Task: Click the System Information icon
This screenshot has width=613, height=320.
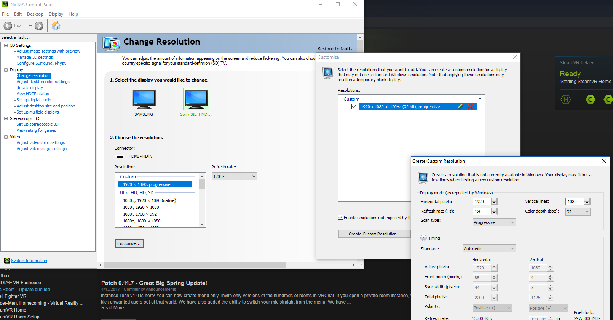Action: point(7,261)
